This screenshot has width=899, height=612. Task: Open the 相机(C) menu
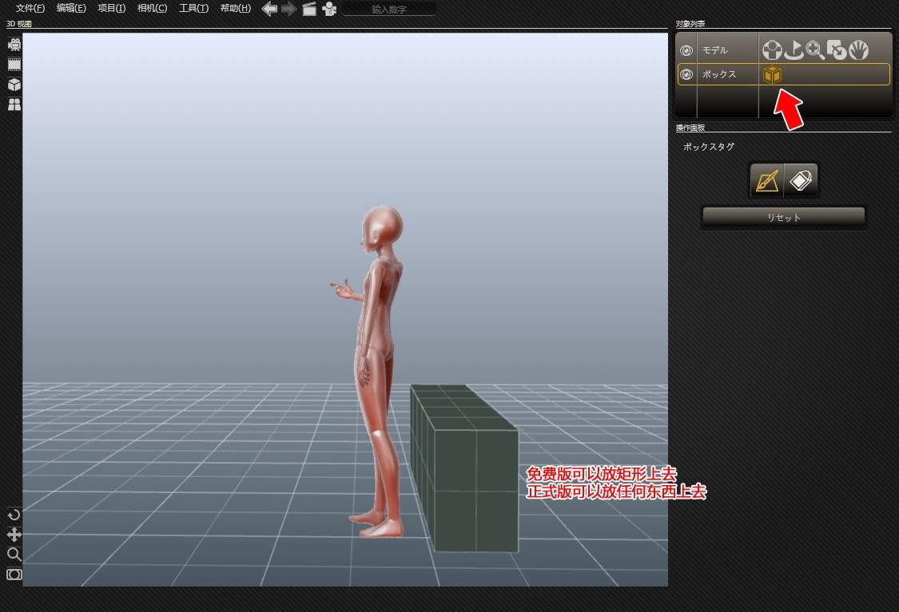tap(152, 8)
